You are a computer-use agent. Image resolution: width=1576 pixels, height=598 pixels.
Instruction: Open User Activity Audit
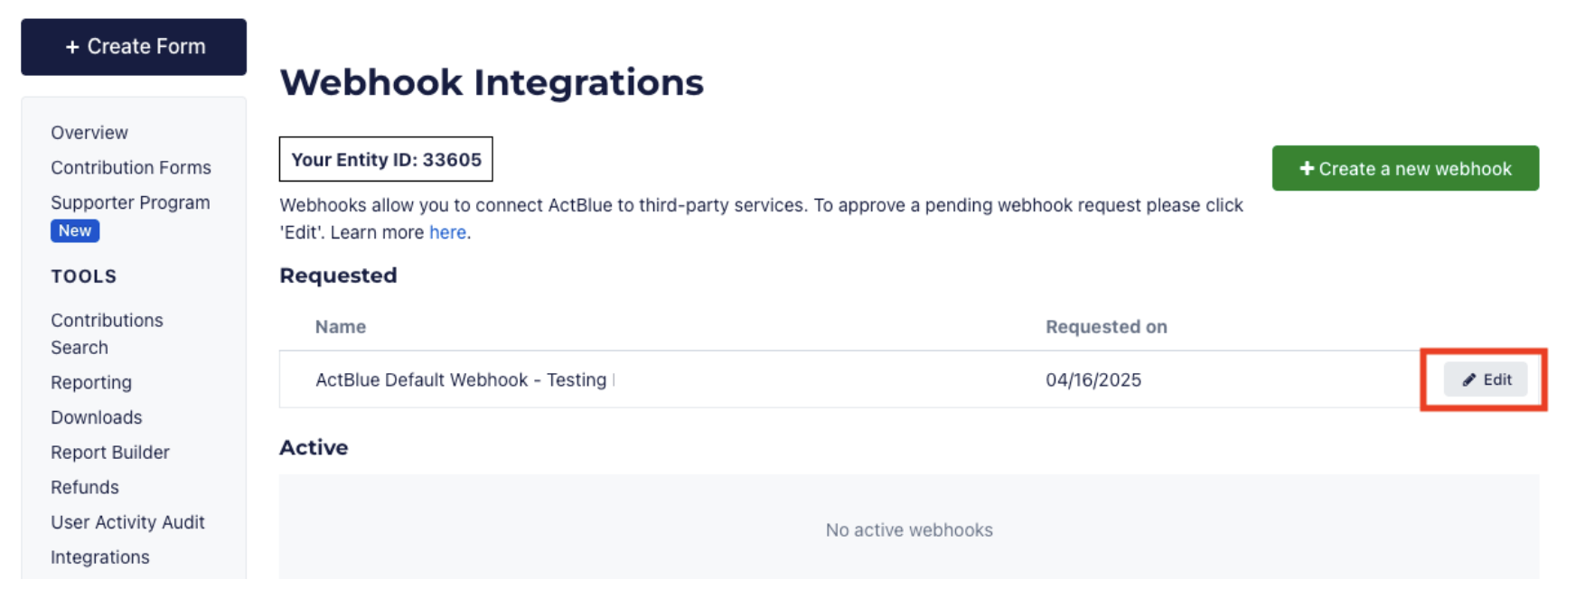pos(127,523)
